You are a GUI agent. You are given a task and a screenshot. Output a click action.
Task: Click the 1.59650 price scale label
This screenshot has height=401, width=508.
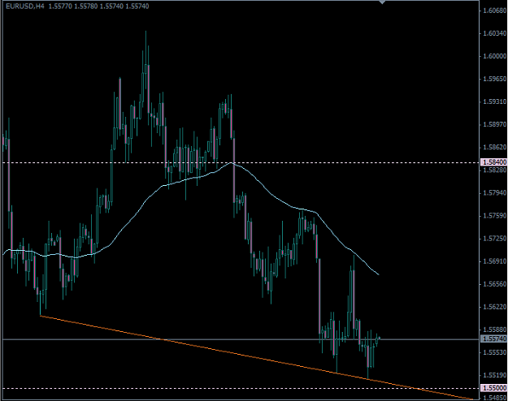pos(494,79)
